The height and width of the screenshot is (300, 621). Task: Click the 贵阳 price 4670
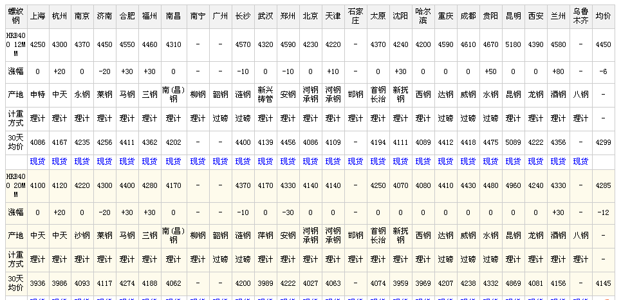pyautogui.click(x=491, y=45)
